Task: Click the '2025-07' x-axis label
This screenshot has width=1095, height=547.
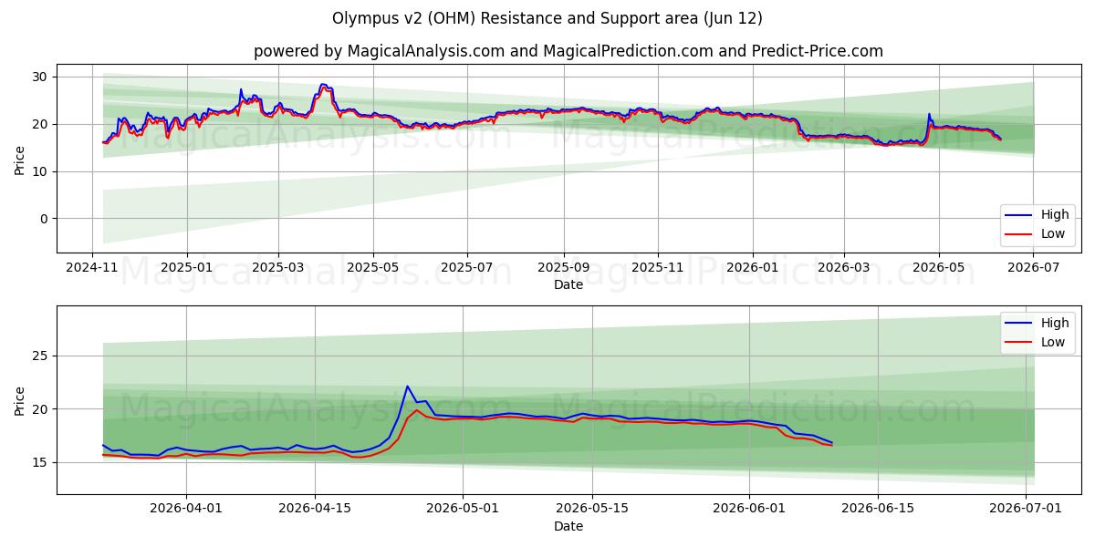Action: click(x=467, y=268)
